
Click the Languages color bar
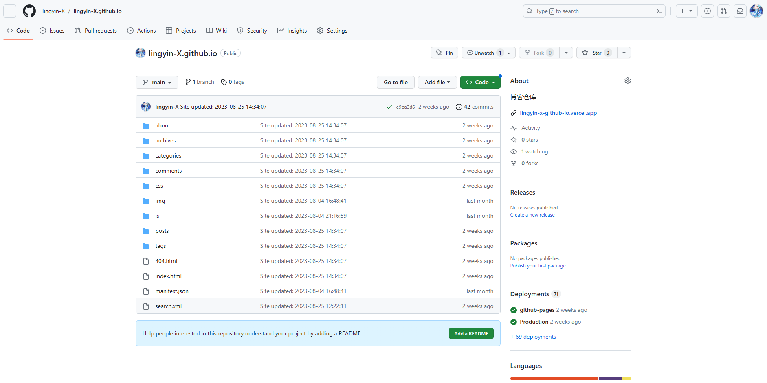(x=570, y=379)
